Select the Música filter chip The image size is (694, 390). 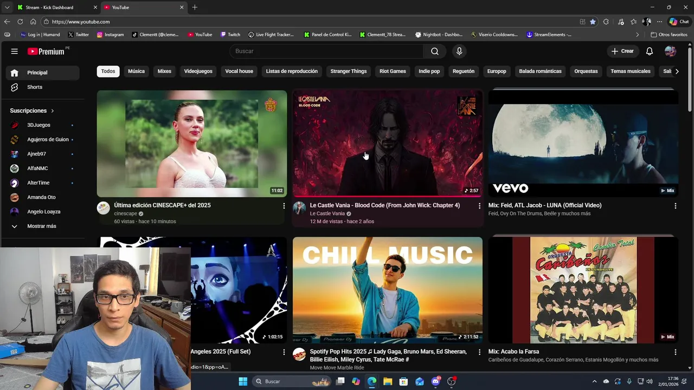tap(136, 71)
